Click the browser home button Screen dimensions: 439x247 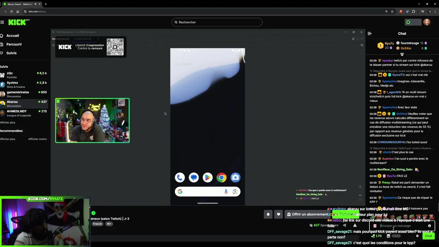coord(17,11)
